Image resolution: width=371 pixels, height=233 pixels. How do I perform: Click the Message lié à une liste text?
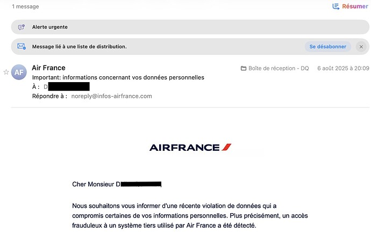[79, 47]
